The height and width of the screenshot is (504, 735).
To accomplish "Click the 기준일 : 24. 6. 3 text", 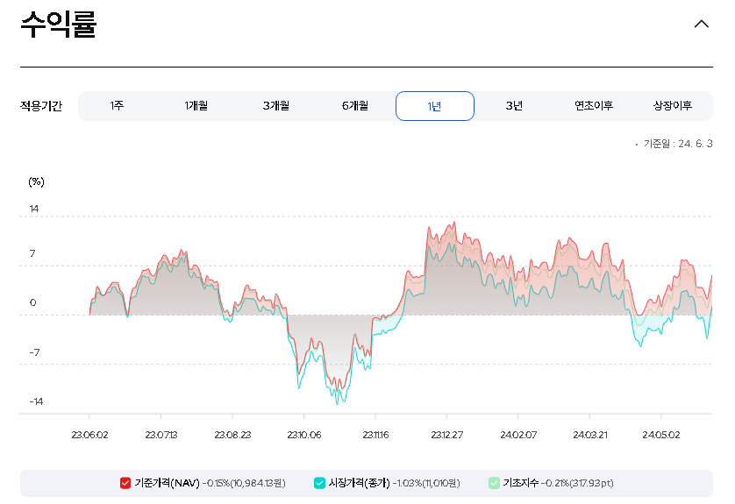I will [x=677, y=144].
